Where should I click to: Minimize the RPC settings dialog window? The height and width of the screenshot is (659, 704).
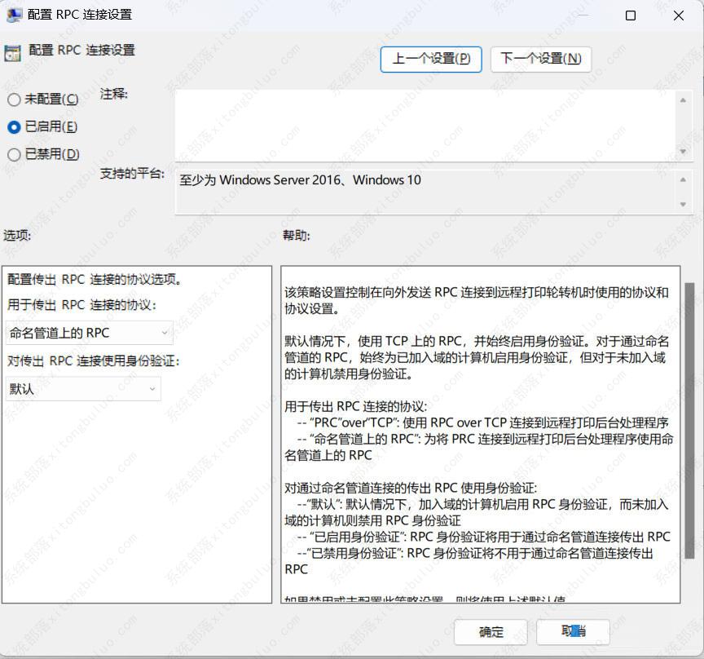583,15
